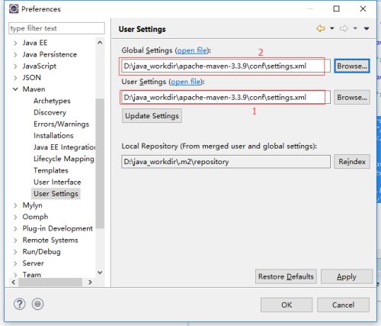Viewport: 381px width, 326px height.
Task: Click the Preferences window title icon
Action: click(x=14, y=9)
